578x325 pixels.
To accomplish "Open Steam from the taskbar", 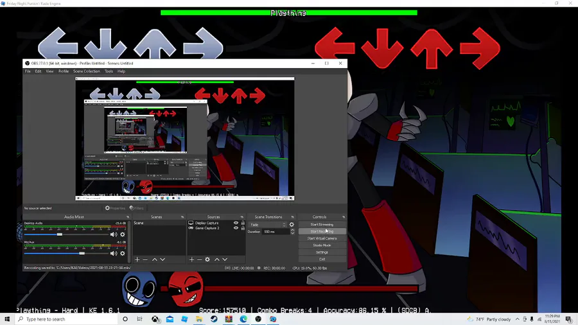I will click(214, 319).
